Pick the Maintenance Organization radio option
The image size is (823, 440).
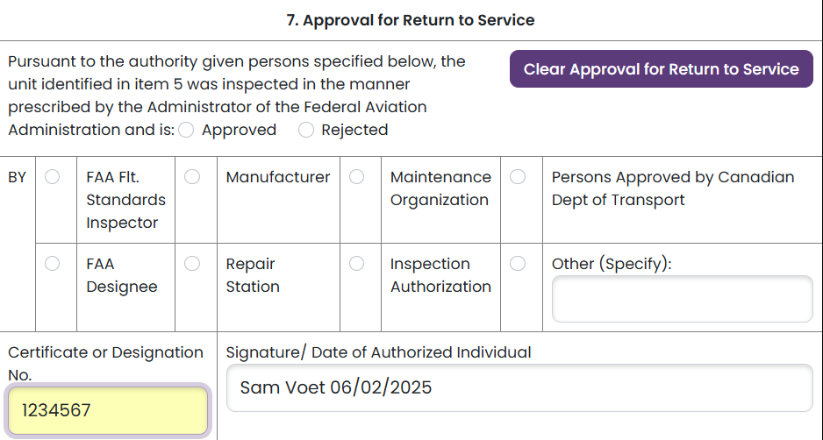[x=357, y=177]
